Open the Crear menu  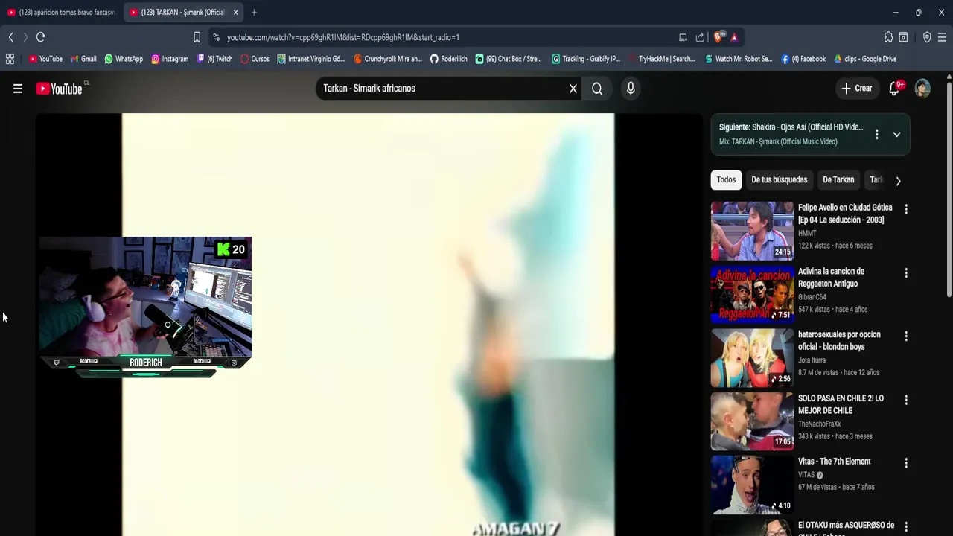856,89
